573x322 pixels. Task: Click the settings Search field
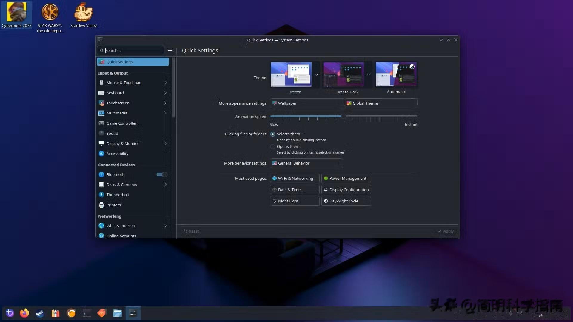[x=133, y=50]
